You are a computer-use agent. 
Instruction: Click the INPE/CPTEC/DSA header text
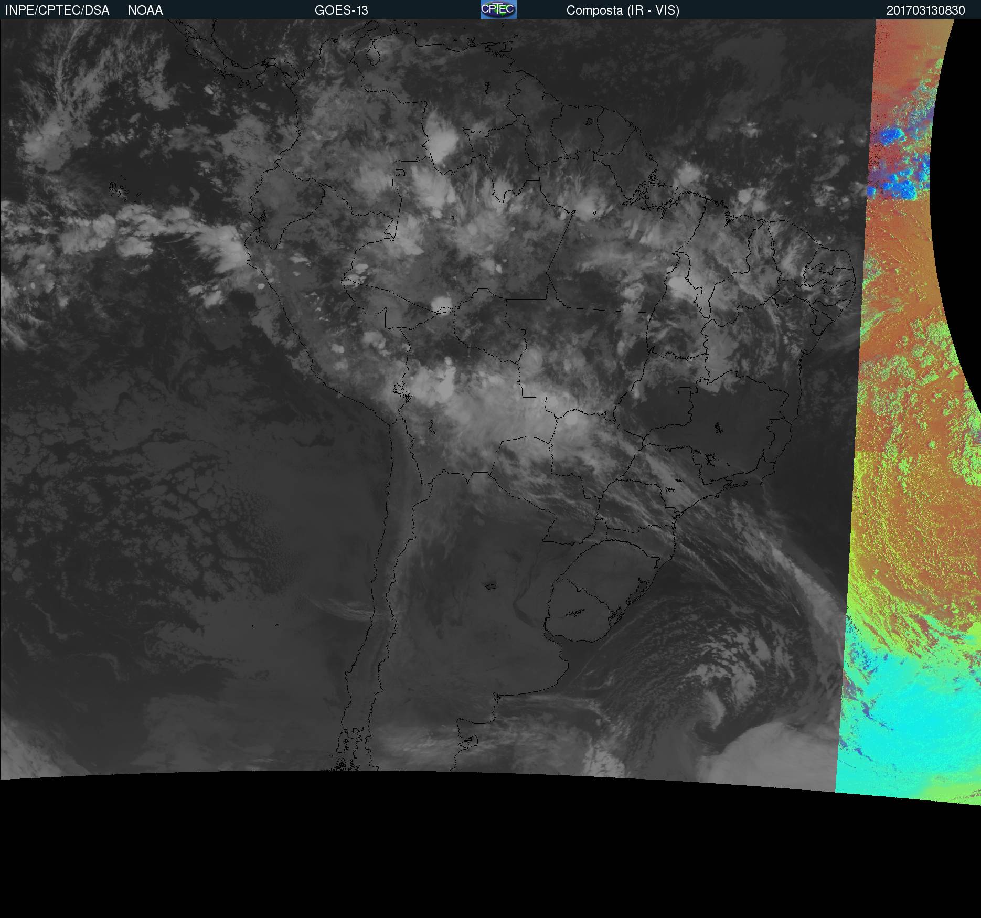tap(57, 10)
